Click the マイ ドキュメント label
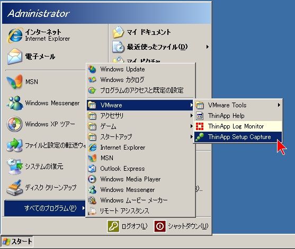295x249 pixels. tap(148, 32)
